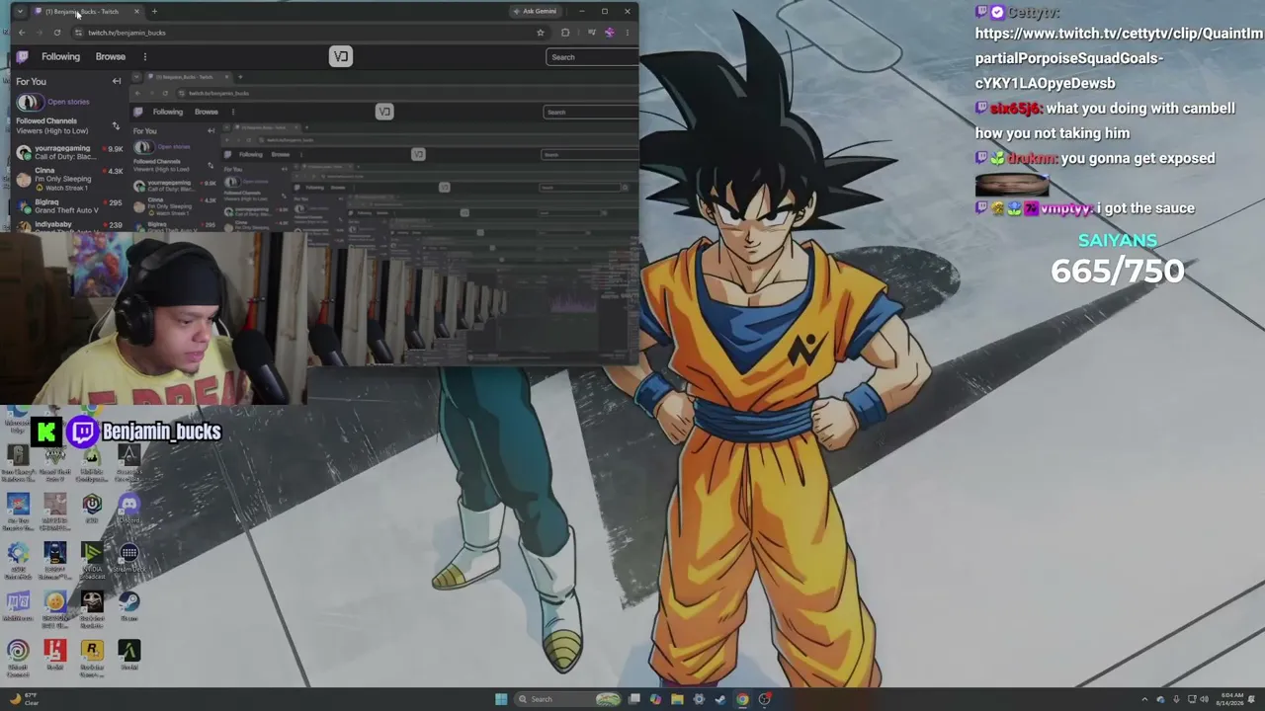Image resolution: width=1265 pixels, height=711 pixels.
Task: Open the taskbar clock and date
Action: coord(1231,699)
